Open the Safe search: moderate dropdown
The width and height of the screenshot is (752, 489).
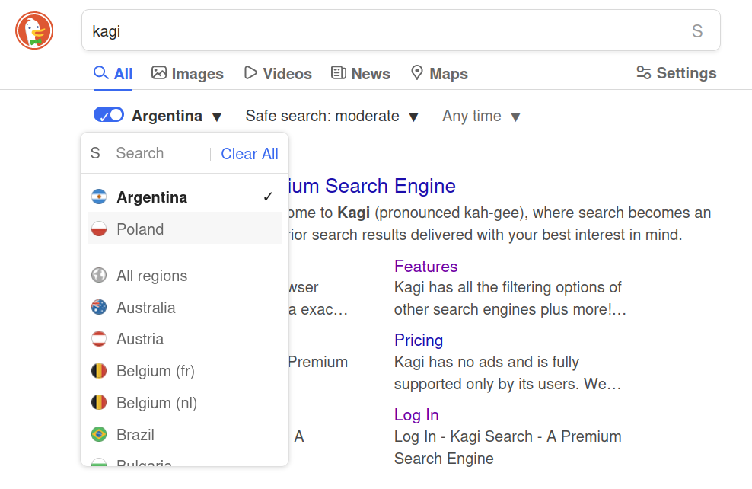(x=332, y=117)
